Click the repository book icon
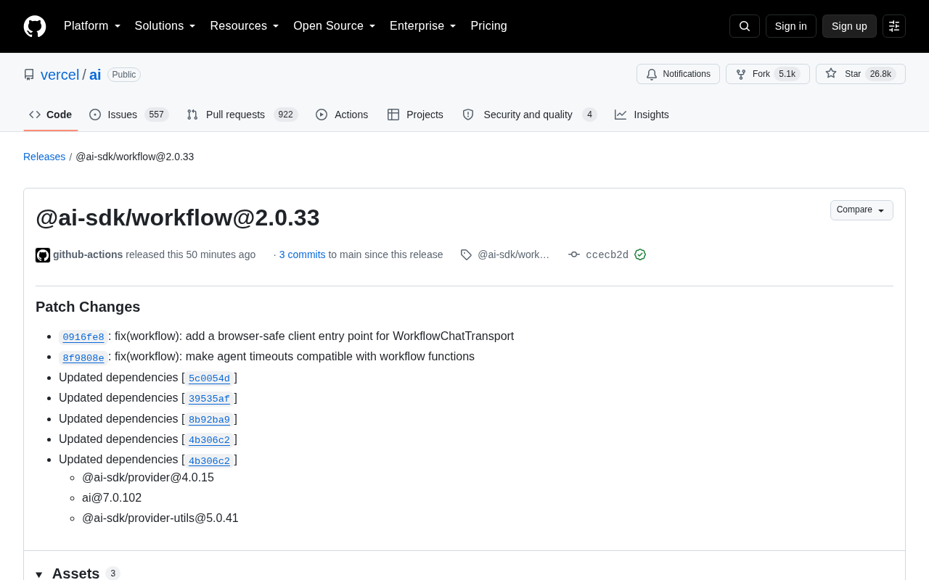The height and width of the screenshot is (580, 929). pyautogui.click(x=29, y=75)
